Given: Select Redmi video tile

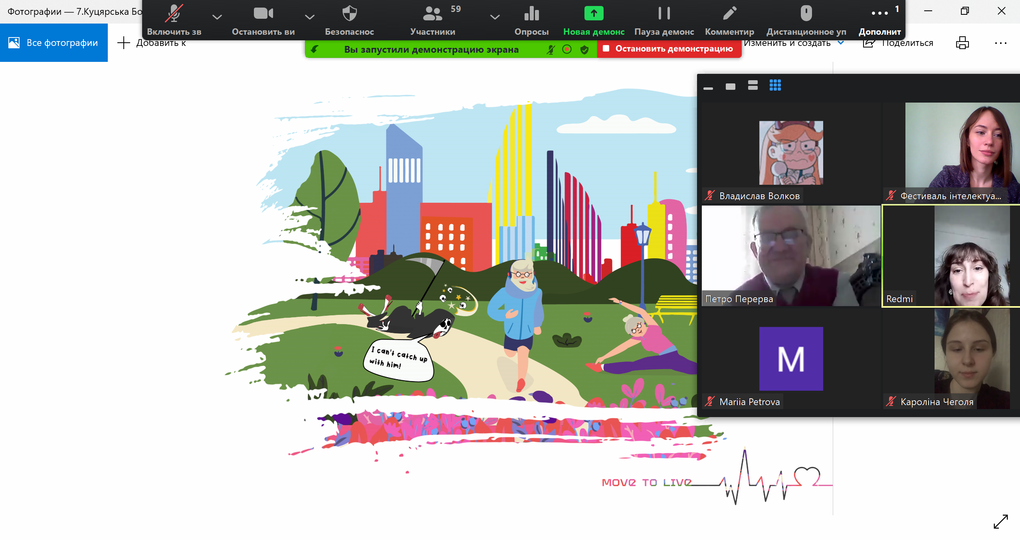Looking at the screenshot, I should coord(951,256).
